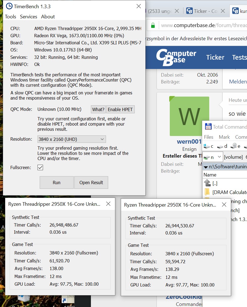Image resolution: width=247 pixels, height=307 pixels.
Task: Open the Mark menu in Total Commander
Action: (224, 137)
